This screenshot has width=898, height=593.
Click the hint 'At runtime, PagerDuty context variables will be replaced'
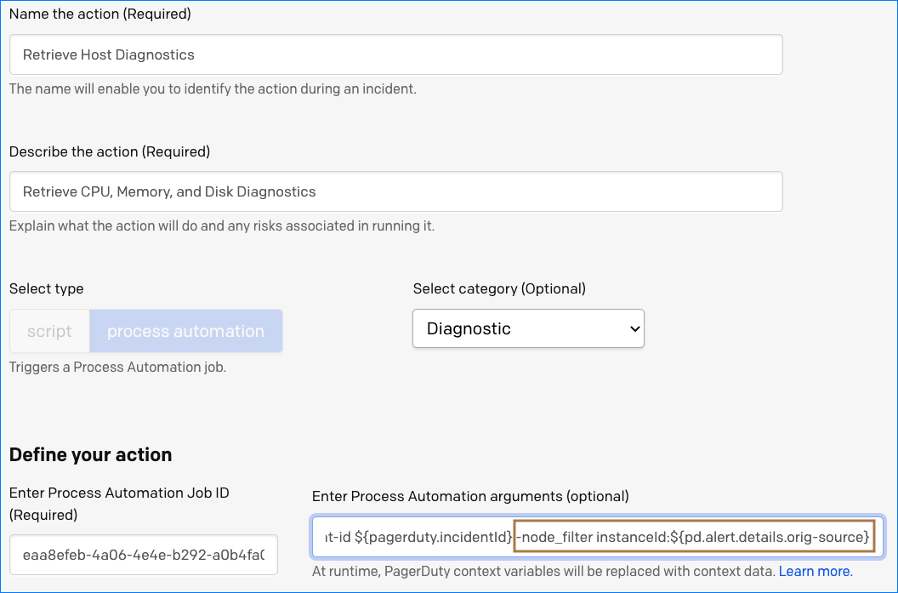(543, 571)
